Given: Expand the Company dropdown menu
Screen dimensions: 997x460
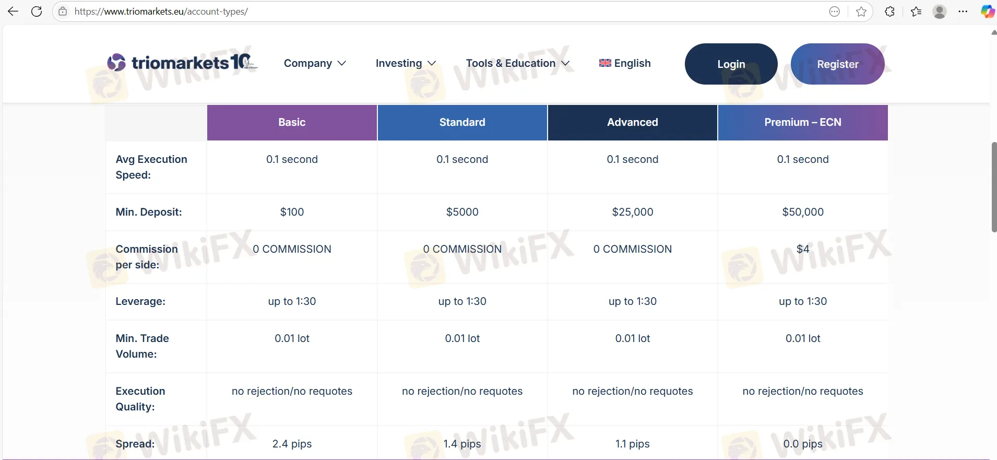Looking at the screenshot, I should (x=315, y=63).
